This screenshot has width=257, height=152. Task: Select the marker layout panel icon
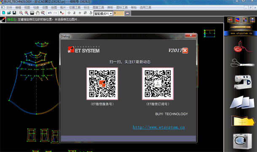245,20
